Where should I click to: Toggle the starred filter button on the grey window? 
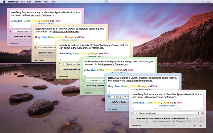(133, 113)
